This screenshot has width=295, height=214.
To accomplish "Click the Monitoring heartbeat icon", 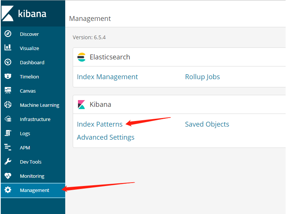I will 8,176.
